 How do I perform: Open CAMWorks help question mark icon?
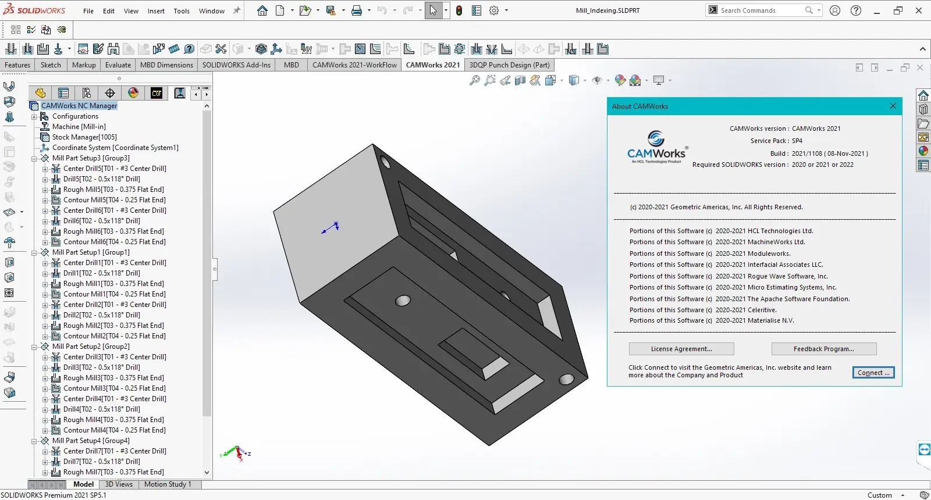(189, 49)
